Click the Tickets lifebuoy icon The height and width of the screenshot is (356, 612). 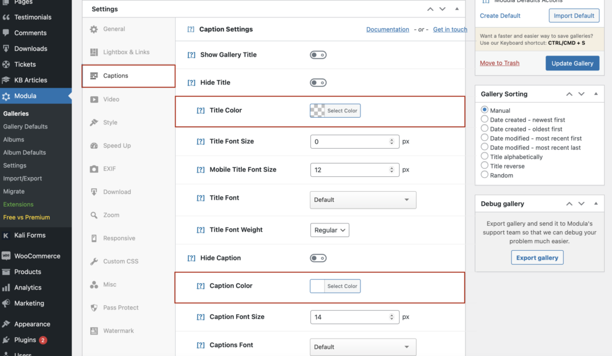tap(6, 65)
